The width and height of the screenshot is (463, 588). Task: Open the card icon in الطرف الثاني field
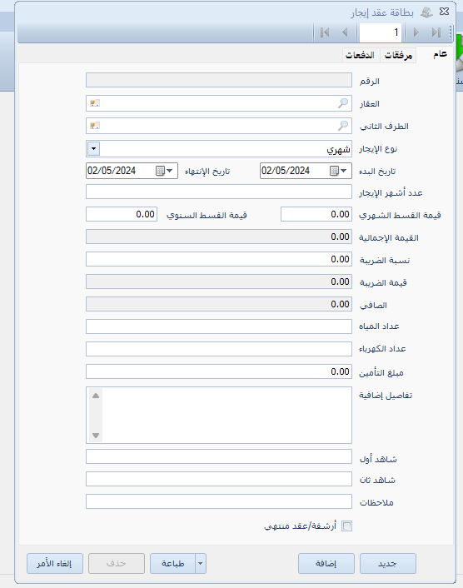click(95, 126)
